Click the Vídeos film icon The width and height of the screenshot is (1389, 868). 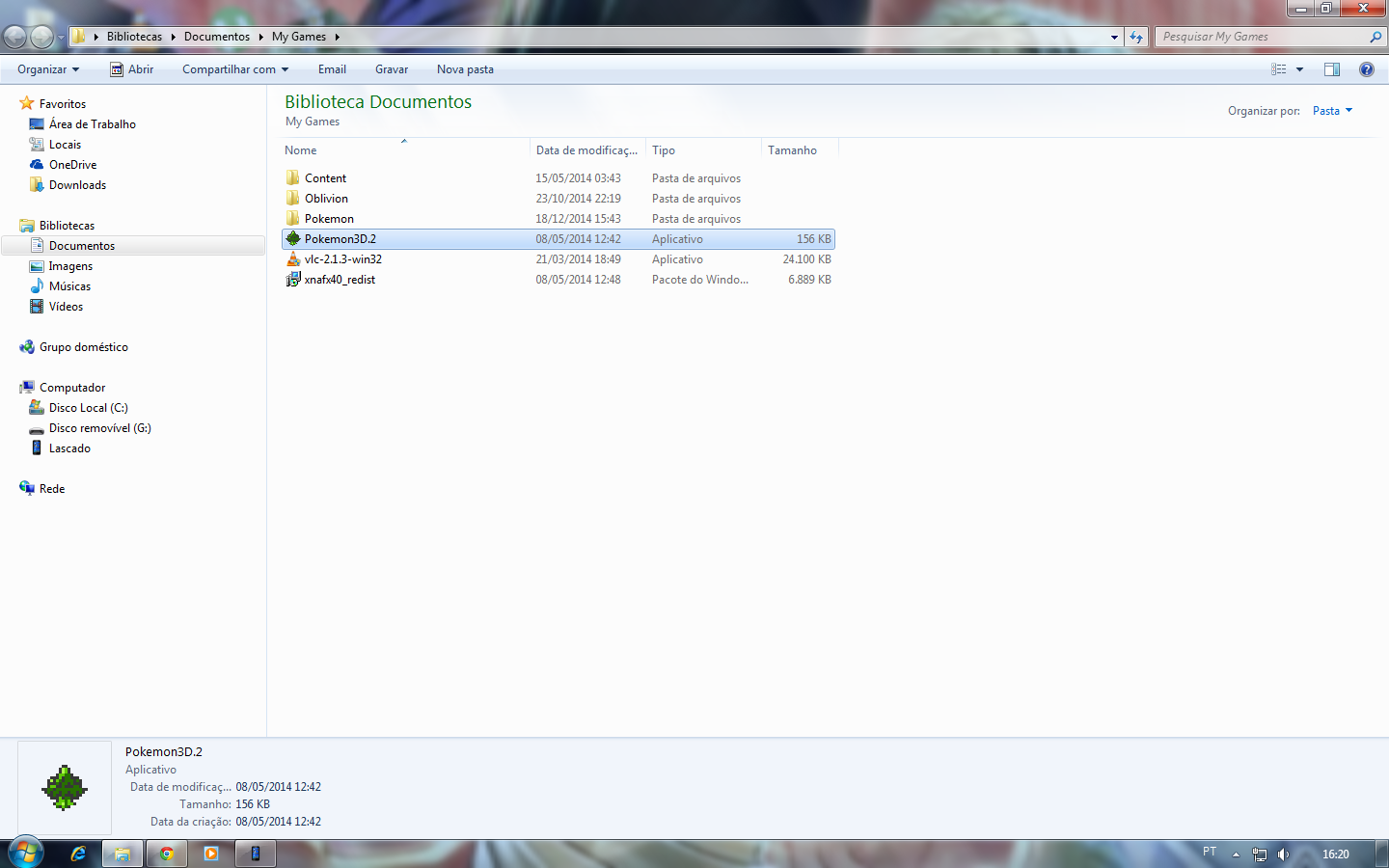coord(37,306)
